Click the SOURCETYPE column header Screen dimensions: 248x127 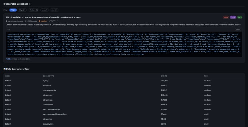[48, 76]
